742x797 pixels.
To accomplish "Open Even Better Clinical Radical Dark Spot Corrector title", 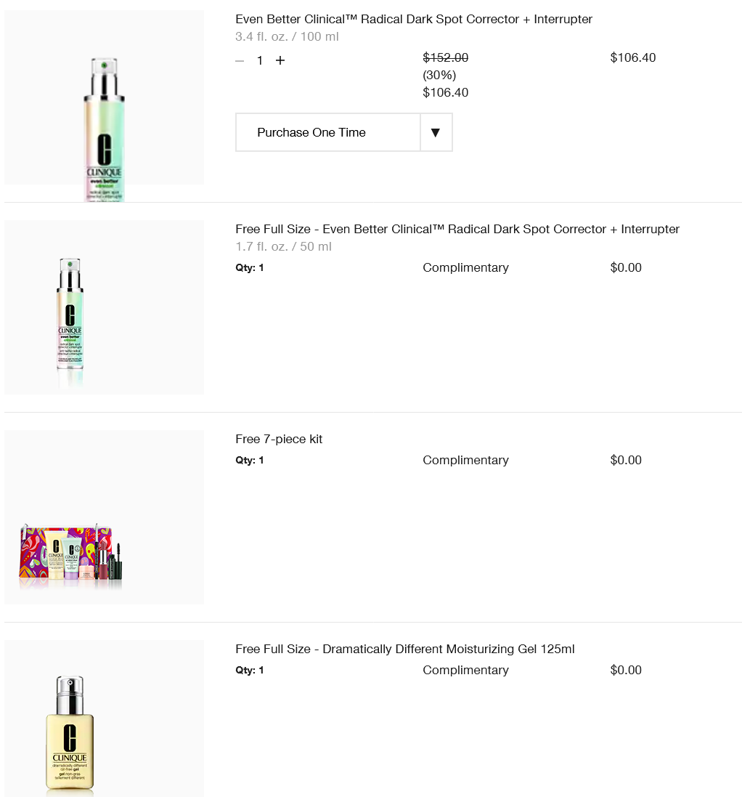I will point(413,20).
